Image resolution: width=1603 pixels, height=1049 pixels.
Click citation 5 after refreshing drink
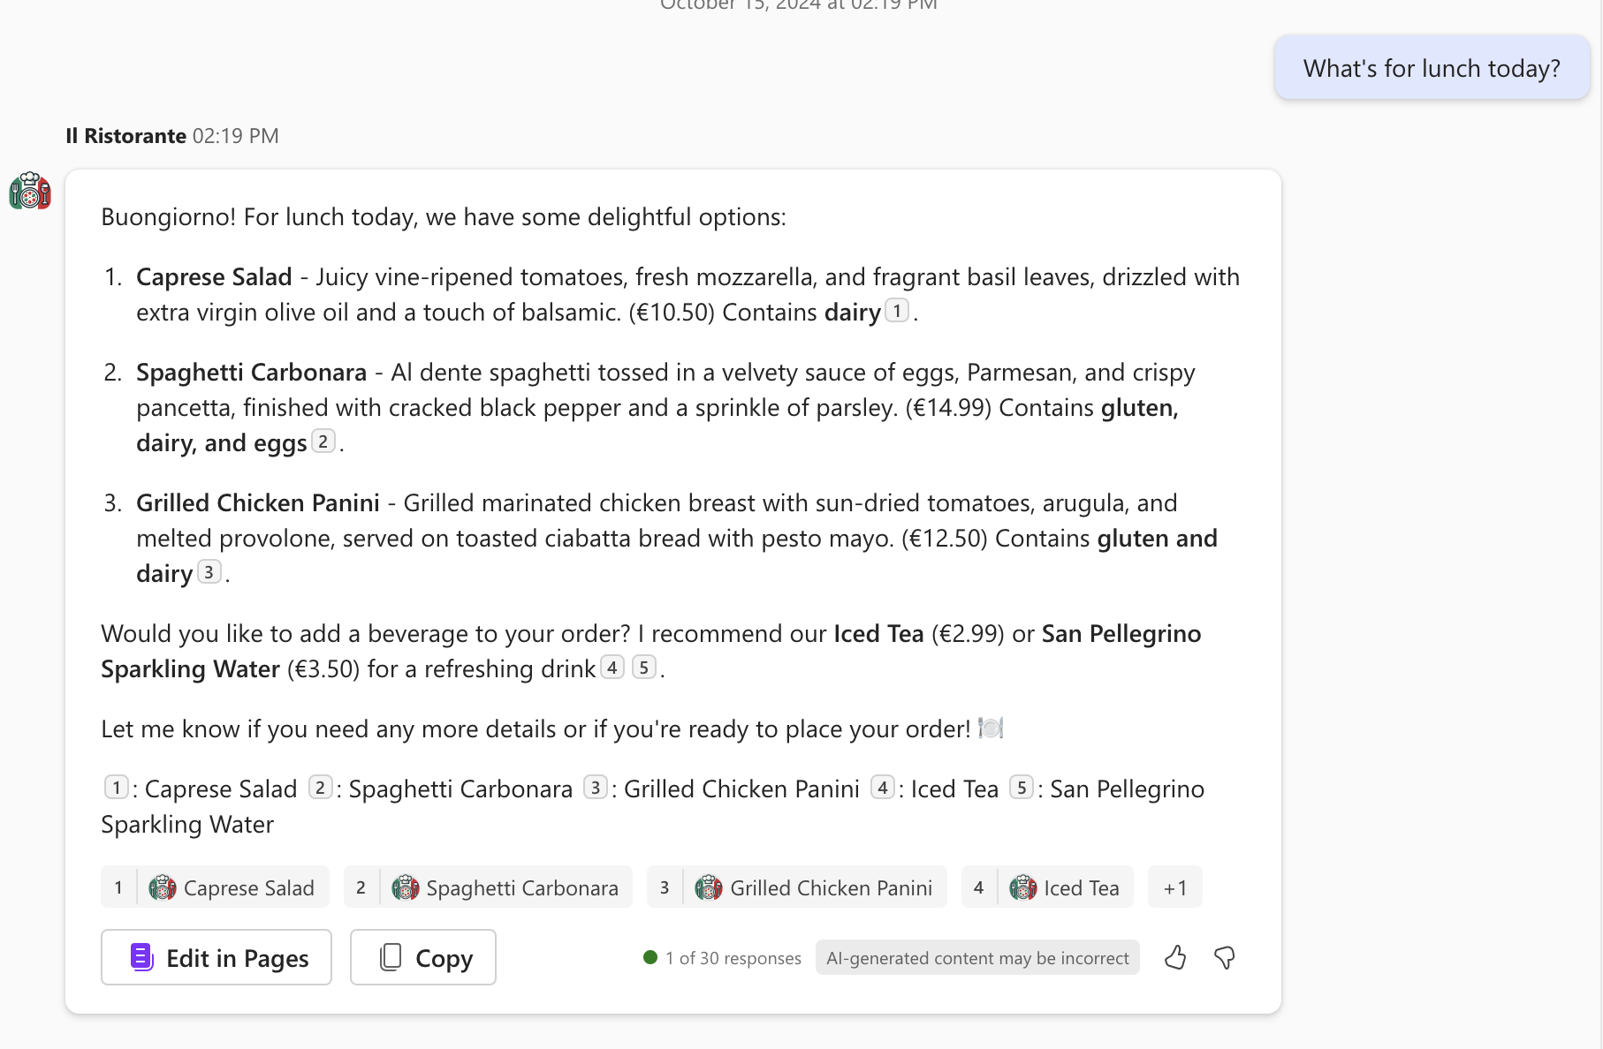pyautogui.click(x=644, y=668)
